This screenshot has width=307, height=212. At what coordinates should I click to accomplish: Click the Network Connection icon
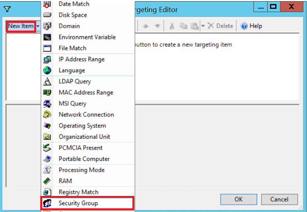point(47,115)
